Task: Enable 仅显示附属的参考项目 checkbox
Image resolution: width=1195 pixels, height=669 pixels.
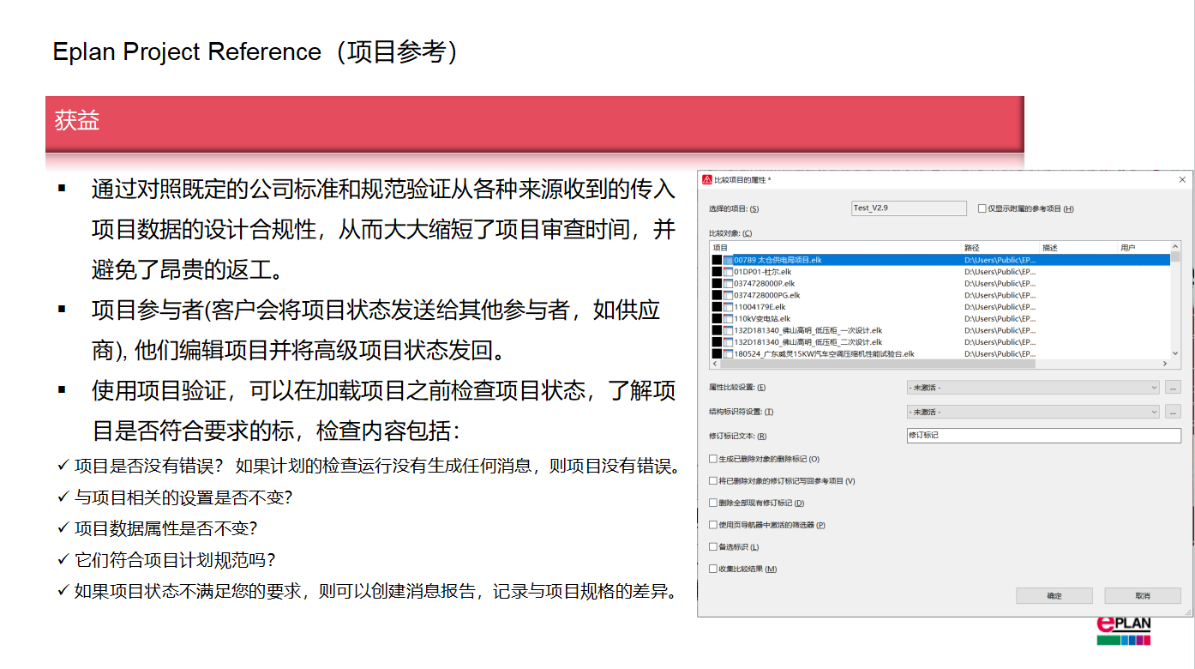Action: (x=982, y=208)
